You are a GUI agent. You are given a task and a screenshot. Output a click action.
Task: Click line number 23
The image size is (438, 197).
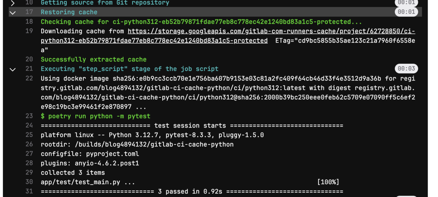click(29, 116)
